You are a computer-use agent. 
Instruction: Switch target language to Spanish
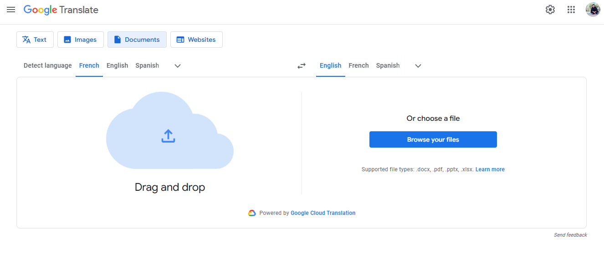click(388, 65)
